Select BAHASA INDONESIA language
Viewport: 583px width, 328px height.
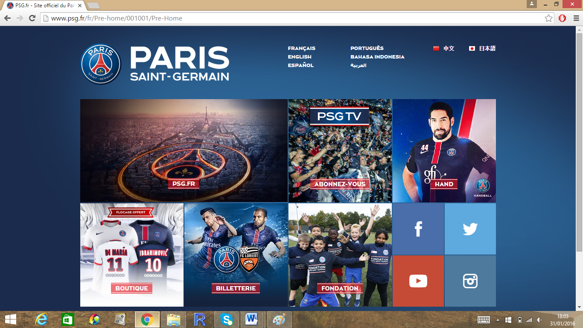point(377,57)
